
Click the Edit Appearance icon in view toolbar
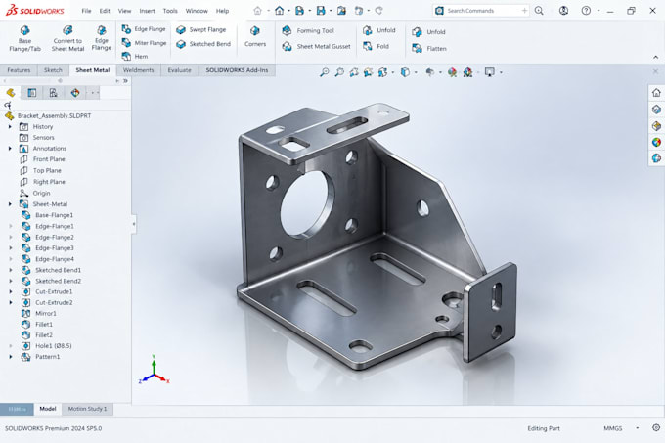coord(452,72)
